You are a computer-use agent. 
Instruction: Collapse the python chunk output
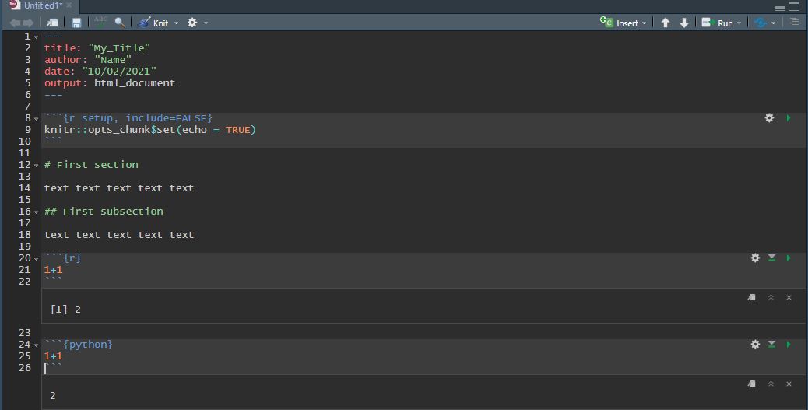tap(771, 384)
